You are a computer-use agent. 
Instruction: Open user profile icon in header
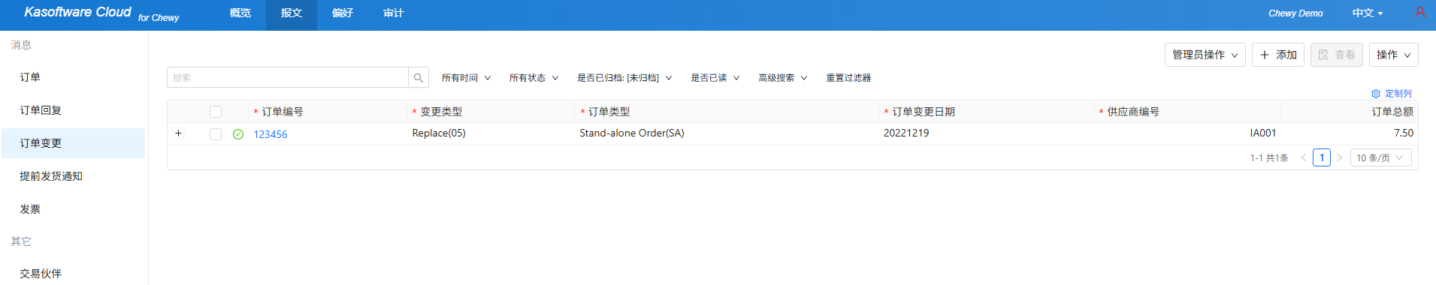coord(1419,13)
